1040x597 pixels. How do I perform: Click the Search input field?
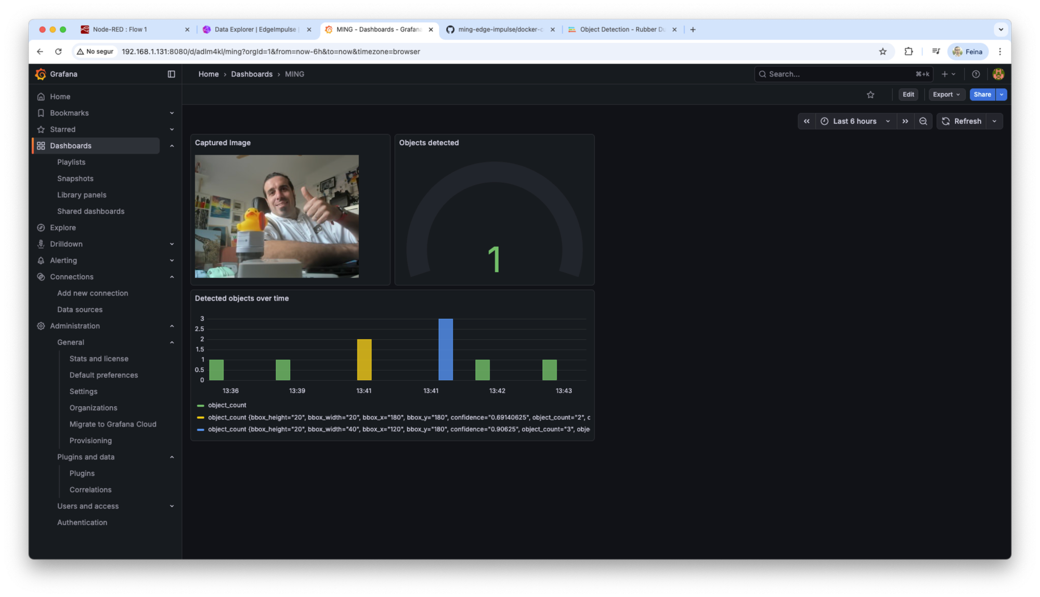837,74
